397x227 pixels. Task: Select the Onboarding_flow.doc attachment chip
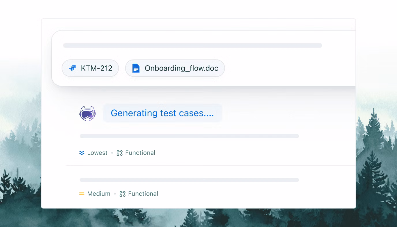175,68
